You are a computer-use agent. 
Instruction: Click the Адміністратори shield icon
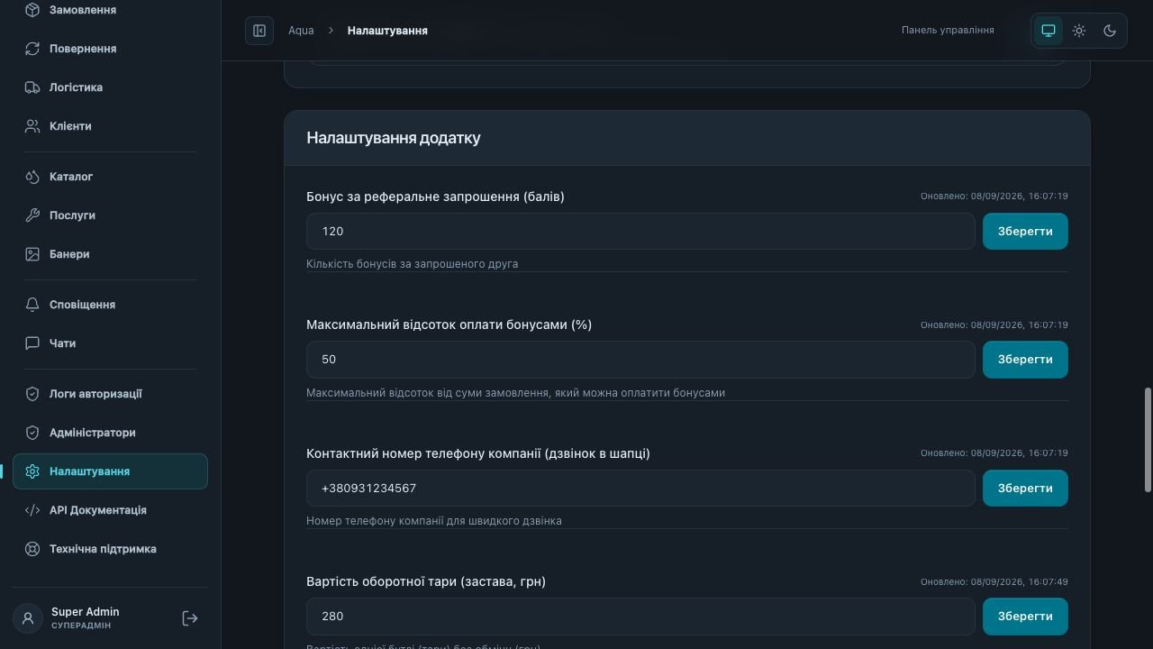click(32, 433)
